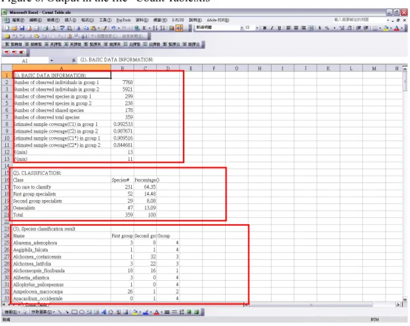Screen dimensions: 410x326
Task: Toggle Bold formatting
Action: (x=264, y=28)
